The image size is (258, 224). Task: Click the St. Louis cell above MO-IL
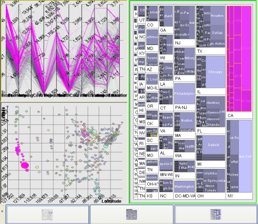[152, 79]
